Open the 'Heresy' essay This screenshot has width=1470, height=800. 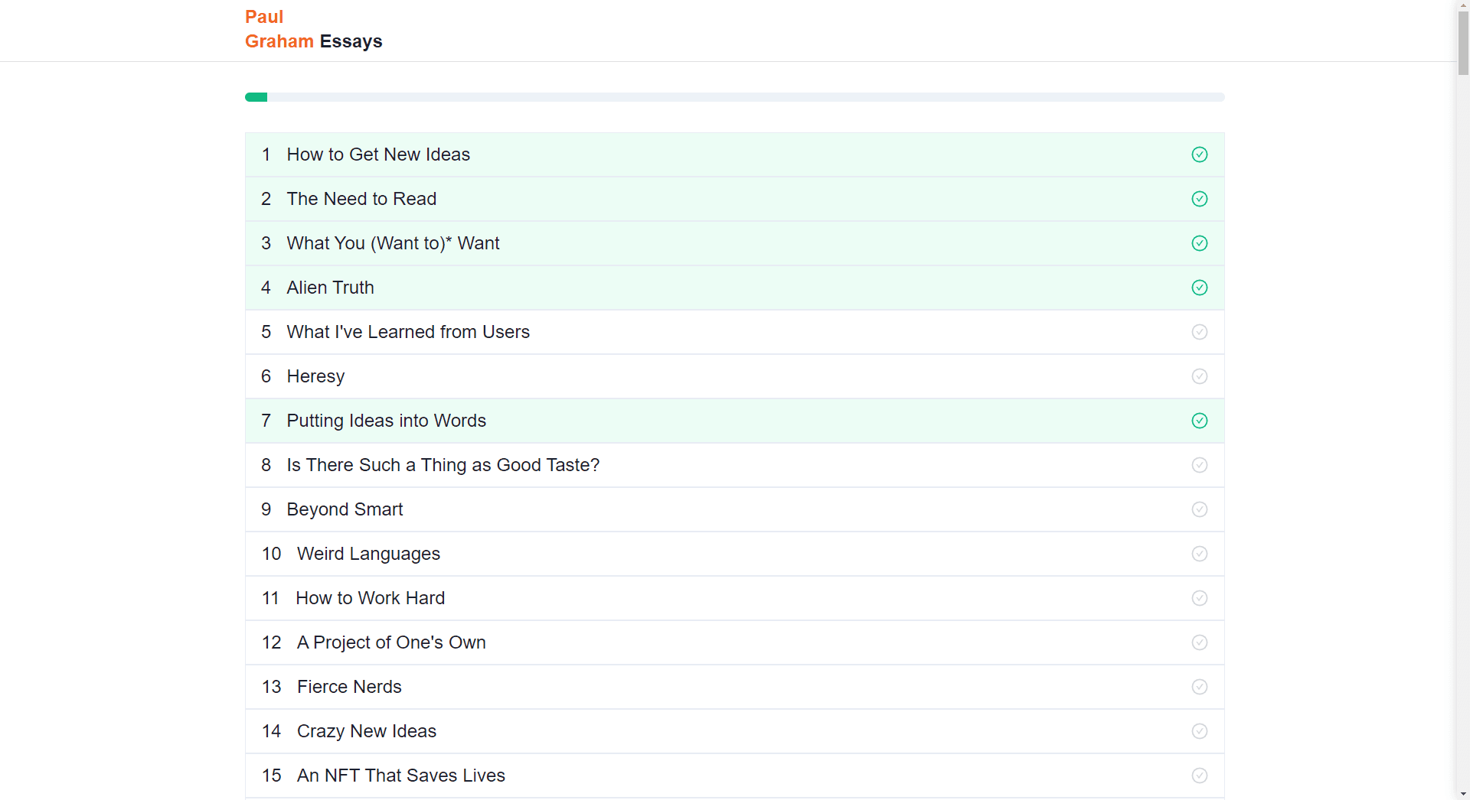tap(315, 376)
